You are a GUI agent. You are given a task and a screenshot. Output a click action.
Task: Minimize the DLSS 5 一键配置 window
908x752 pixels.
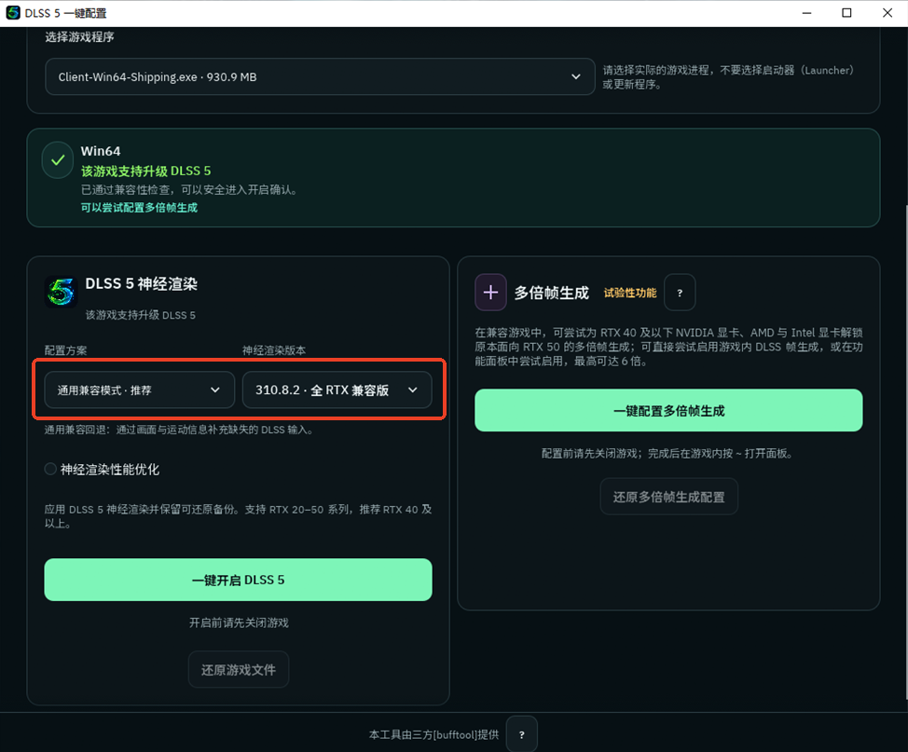click(806, 13)
